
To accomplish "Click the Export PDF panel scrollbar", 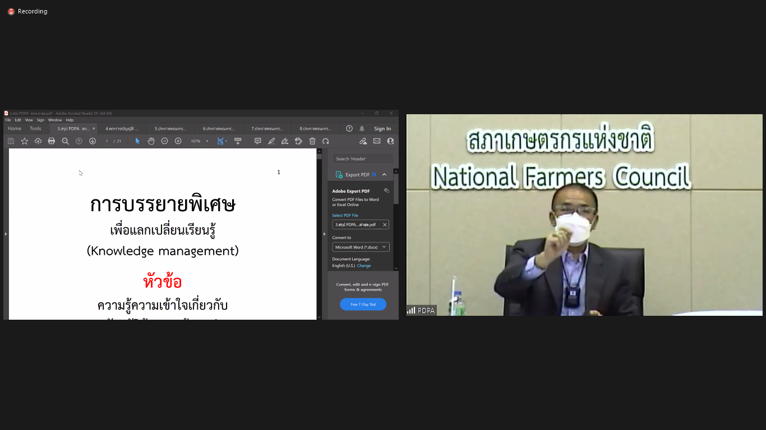I will tap(396, 189).
